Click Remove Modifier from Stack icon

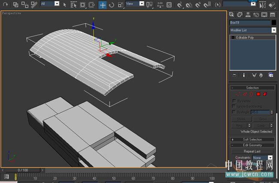(x=261, y=75)
